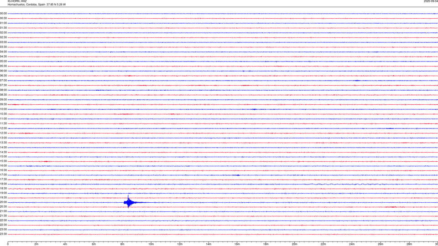
Task: Click the '10:00' row label
Action: coord(3,109)
